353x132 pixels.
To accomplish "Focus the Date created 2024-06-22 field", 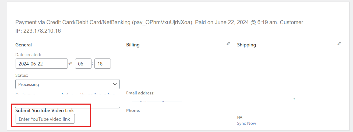I will (x=42, y=64).
